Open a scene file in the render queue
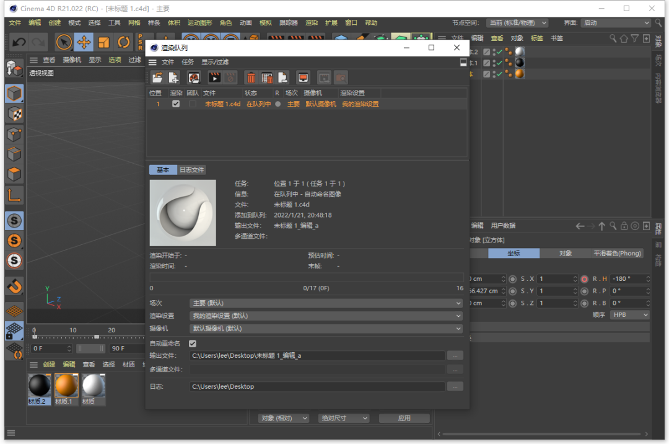The height and width of the screenshot is (444, 669). click(x=156, y=77)
